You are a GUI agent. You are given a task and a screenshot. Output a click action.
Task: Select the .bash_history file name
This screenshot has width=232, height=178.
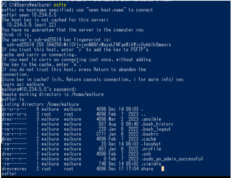pyautogui.click(x=157, y=124)
